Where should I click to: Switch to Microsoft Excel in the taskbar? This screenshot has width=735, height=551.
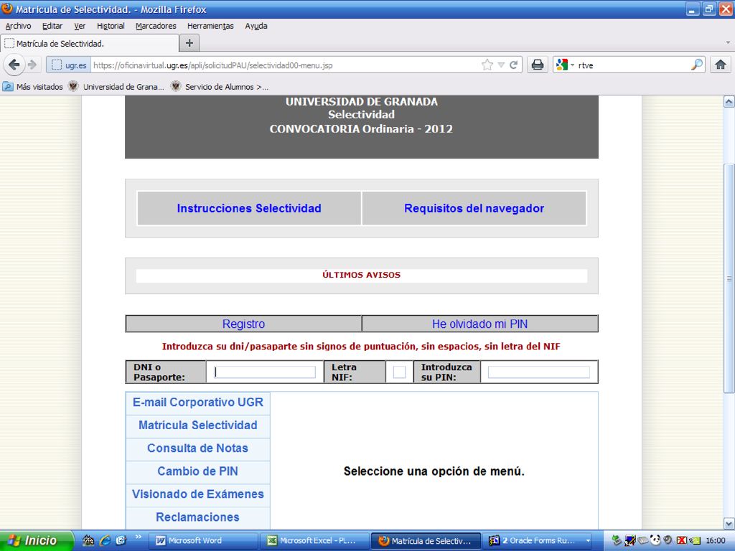click(314, 541)
